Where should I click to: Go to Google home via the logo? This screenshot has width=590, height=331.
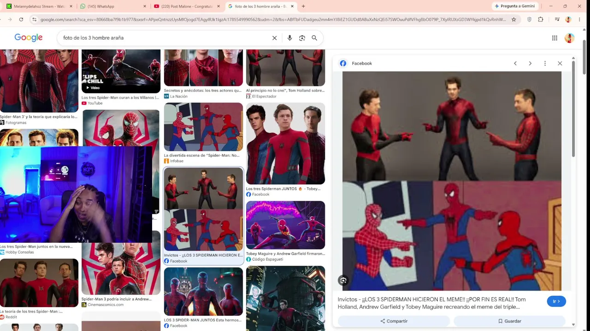(29, 38)
